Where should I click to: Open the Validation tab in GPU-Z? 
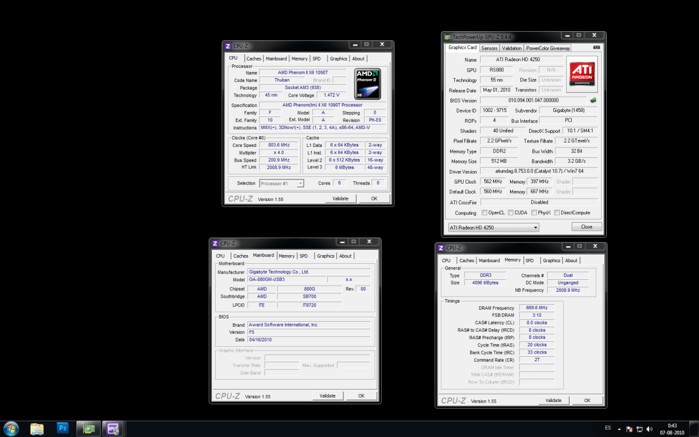pos(512,48)
